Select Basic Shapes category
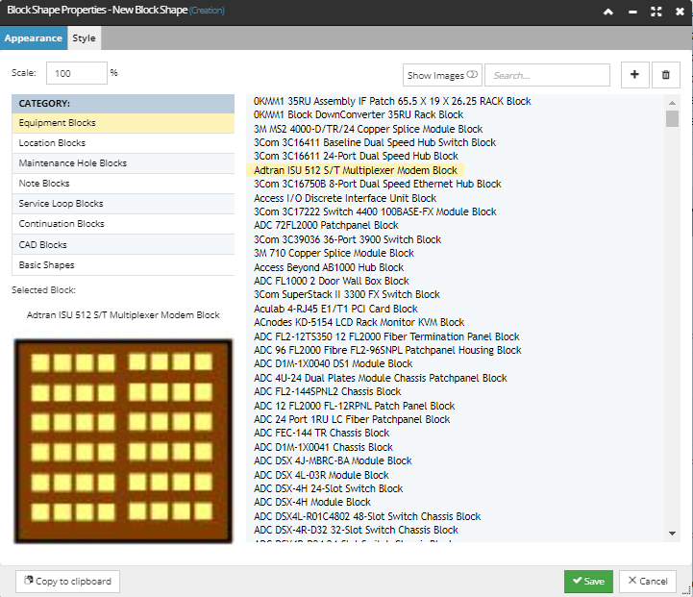Viewport: 693px width, 597px height. [123, 265]
